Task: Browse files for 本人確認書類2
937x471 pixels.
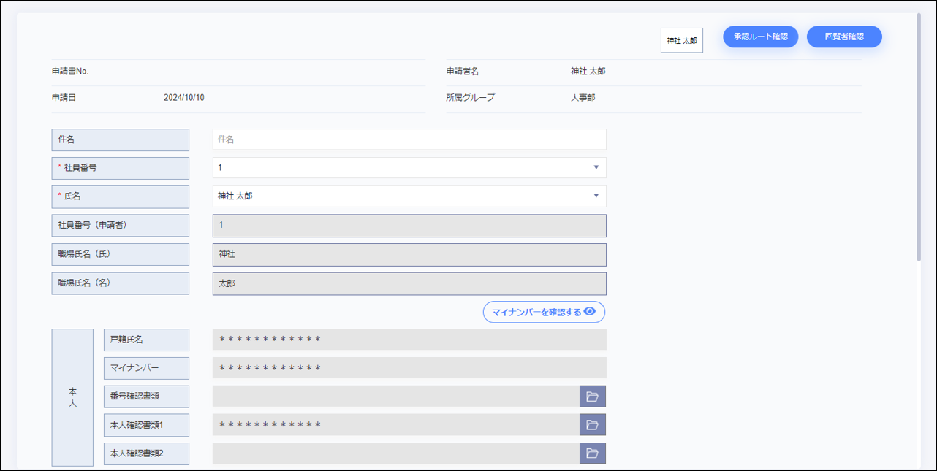Action: [592, 453]
